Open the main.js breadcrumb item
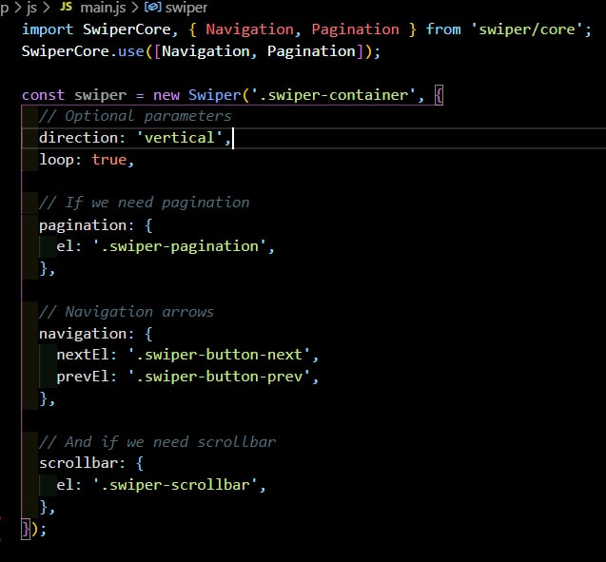 click(x=103, y=8)
